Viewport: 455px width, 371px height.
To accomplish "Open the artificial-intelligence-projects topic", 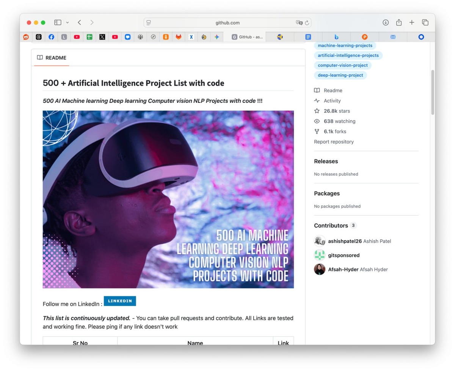I will click(348, 55).
